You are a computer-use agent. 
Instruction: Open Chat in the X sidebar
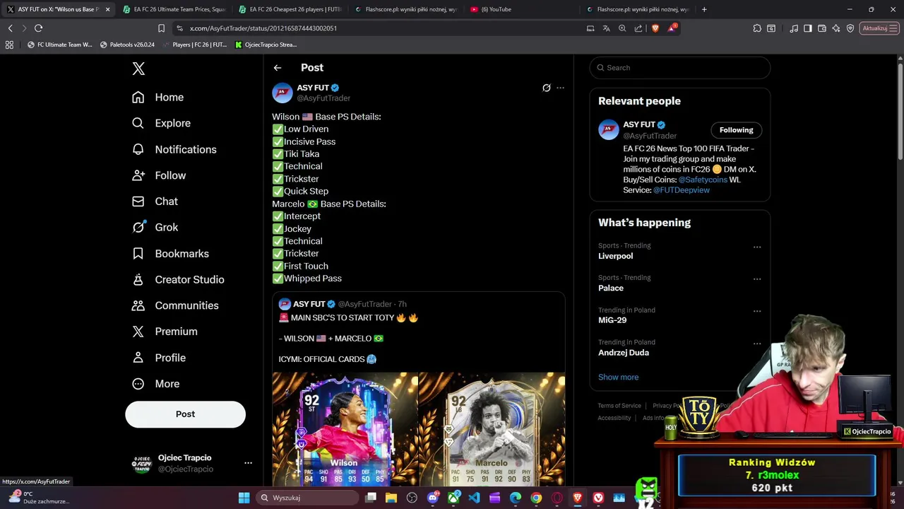click(x=155, y=201)
